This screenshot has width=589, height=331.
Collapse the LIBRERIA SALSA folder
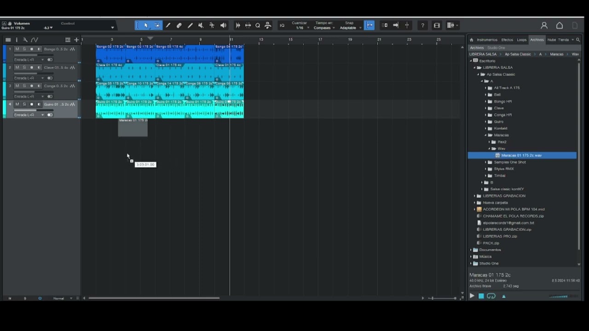[475, 68]
